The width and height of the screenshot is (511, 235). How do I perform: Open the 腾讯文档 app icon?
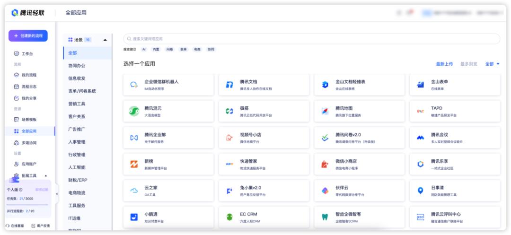(229, 85)
